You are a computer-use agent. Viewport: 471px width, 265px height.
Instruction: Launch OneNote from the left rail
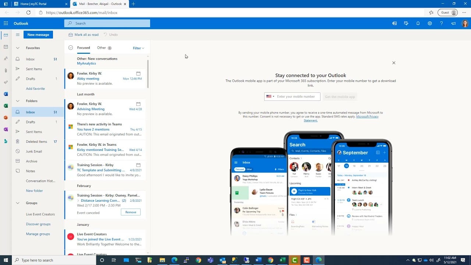[x=6, y=129]
